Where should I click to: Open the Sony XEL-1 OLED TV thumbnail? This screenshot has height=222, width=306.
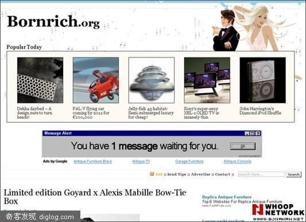coord(207,80)
